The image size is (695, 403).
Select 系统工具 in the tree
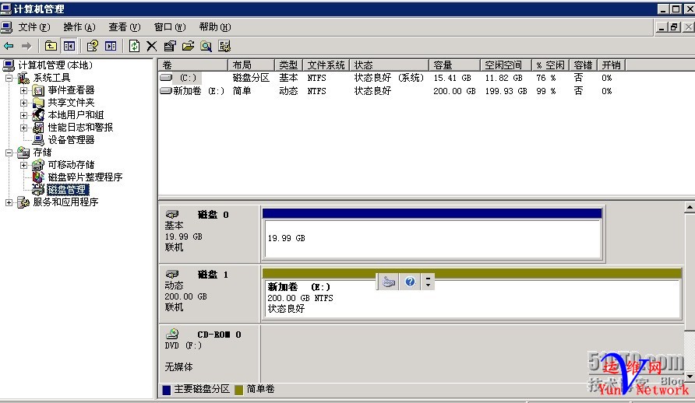click(52, 78)
